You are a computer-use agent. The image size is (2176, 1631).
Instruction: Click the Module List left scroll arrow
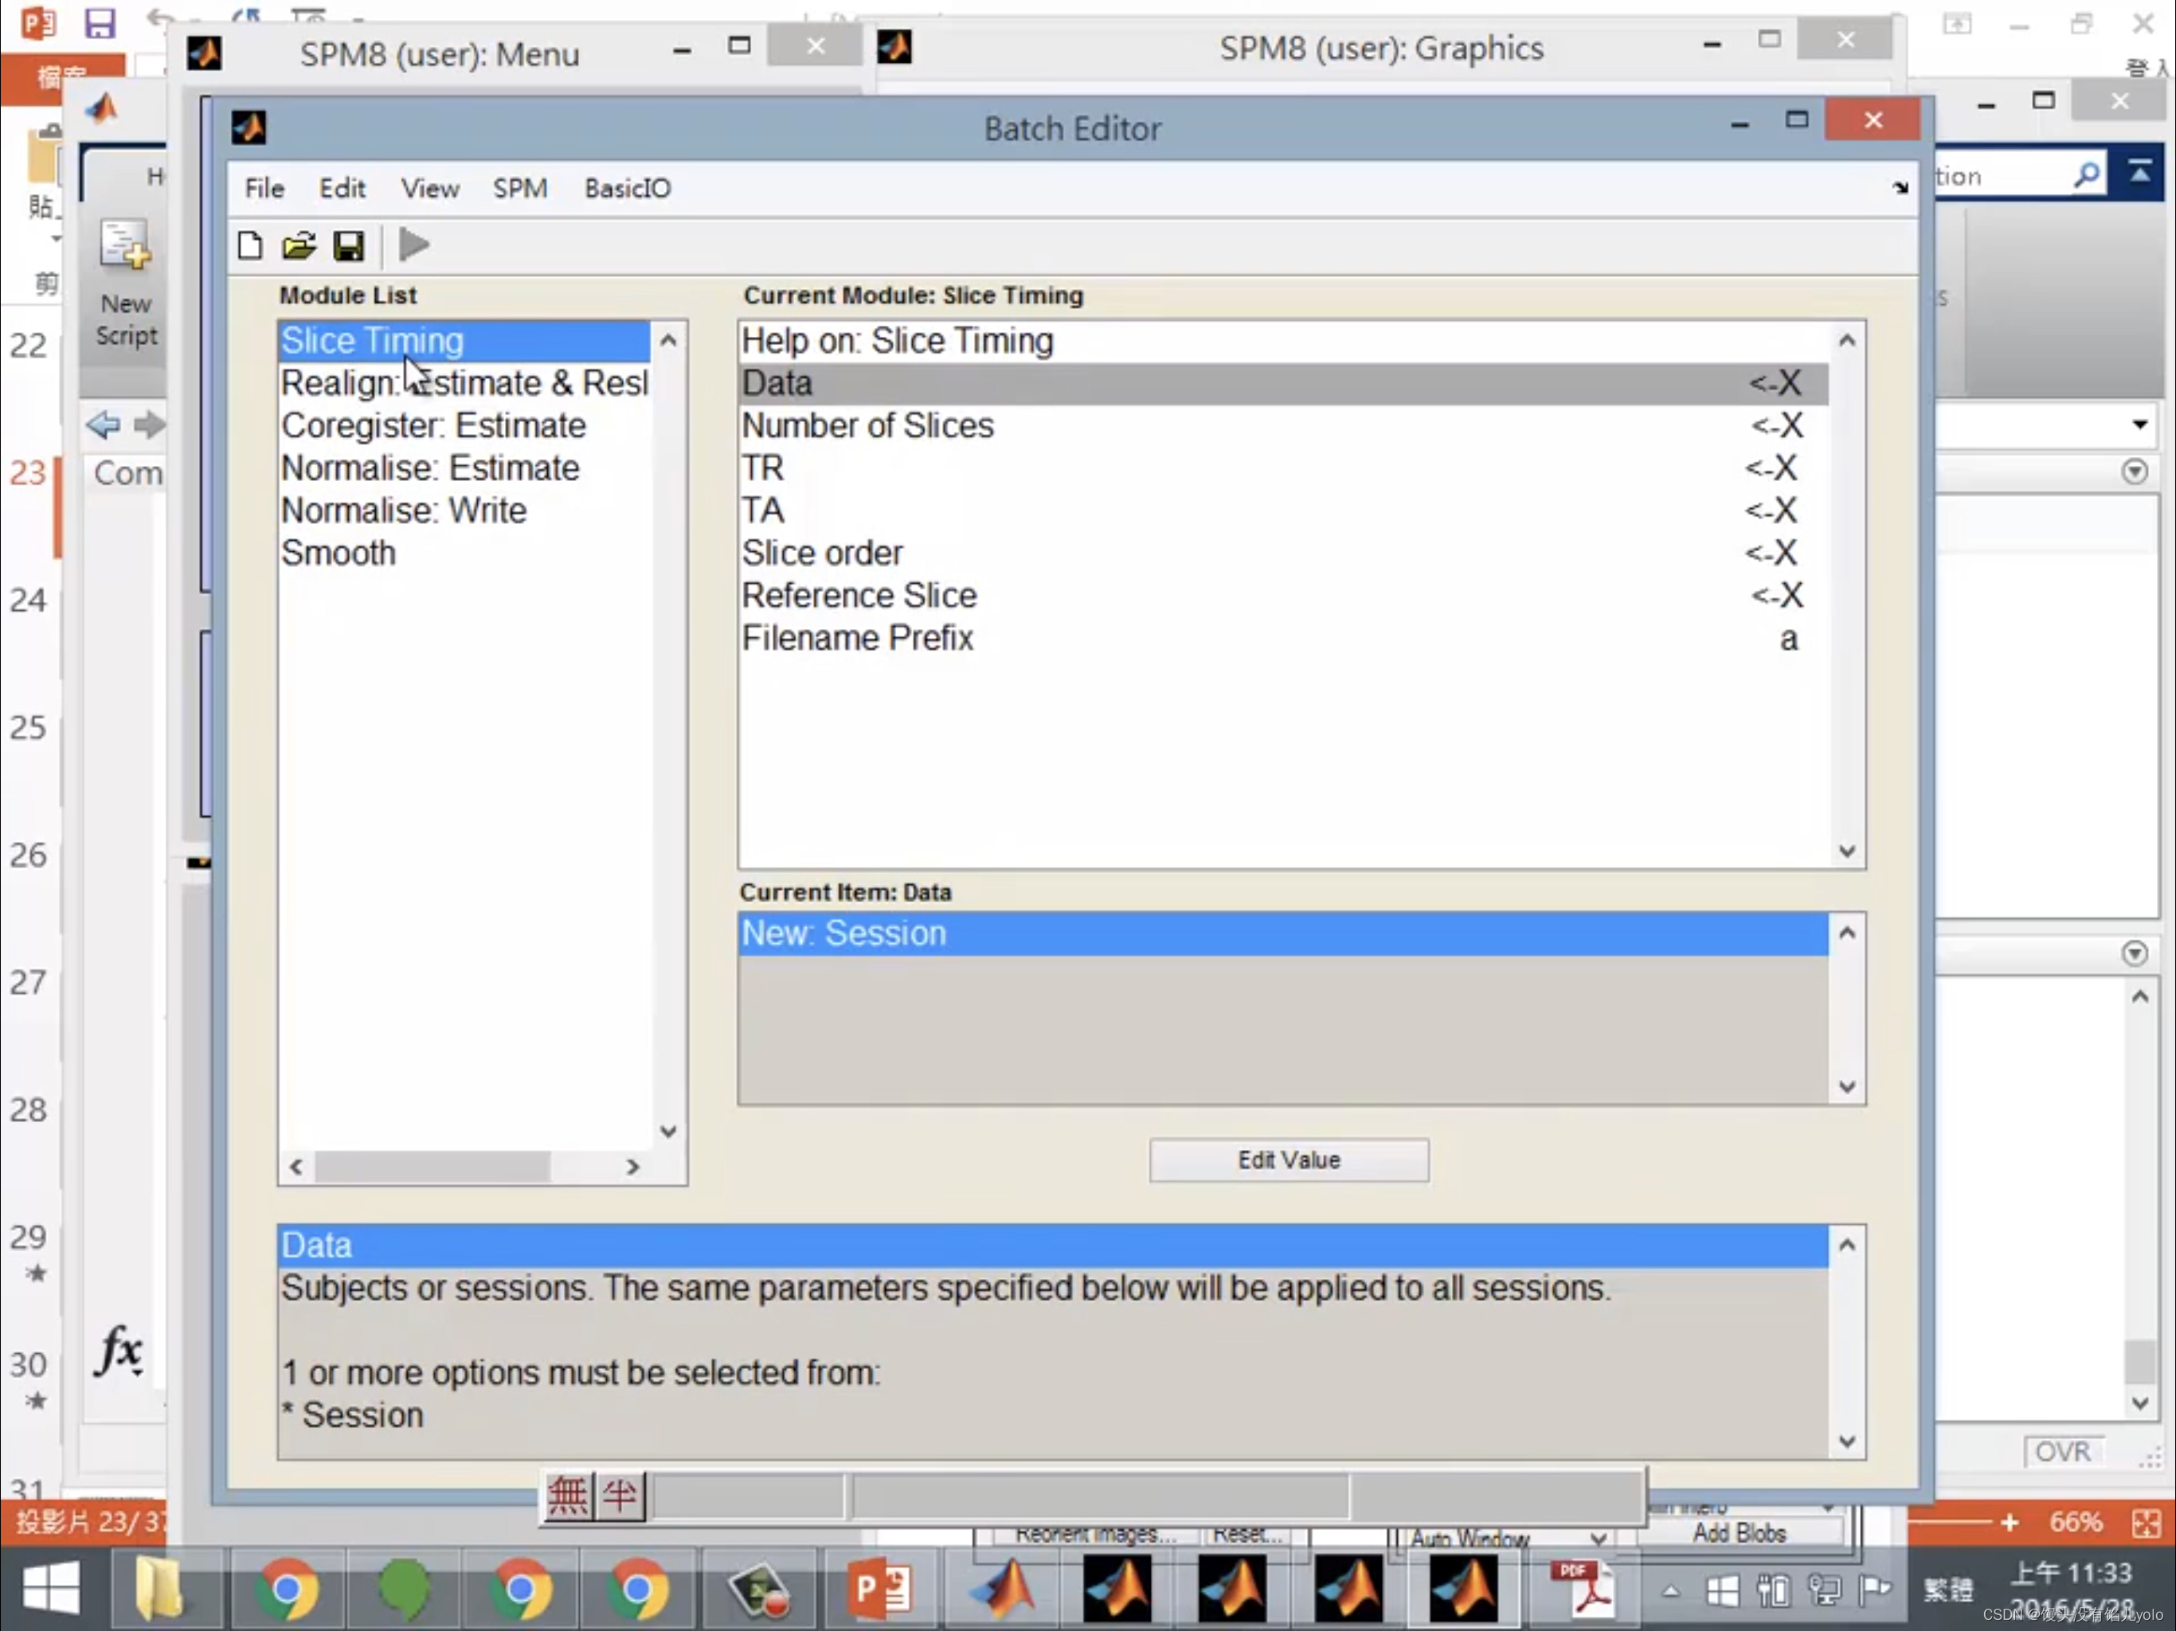coord(296,1167)
